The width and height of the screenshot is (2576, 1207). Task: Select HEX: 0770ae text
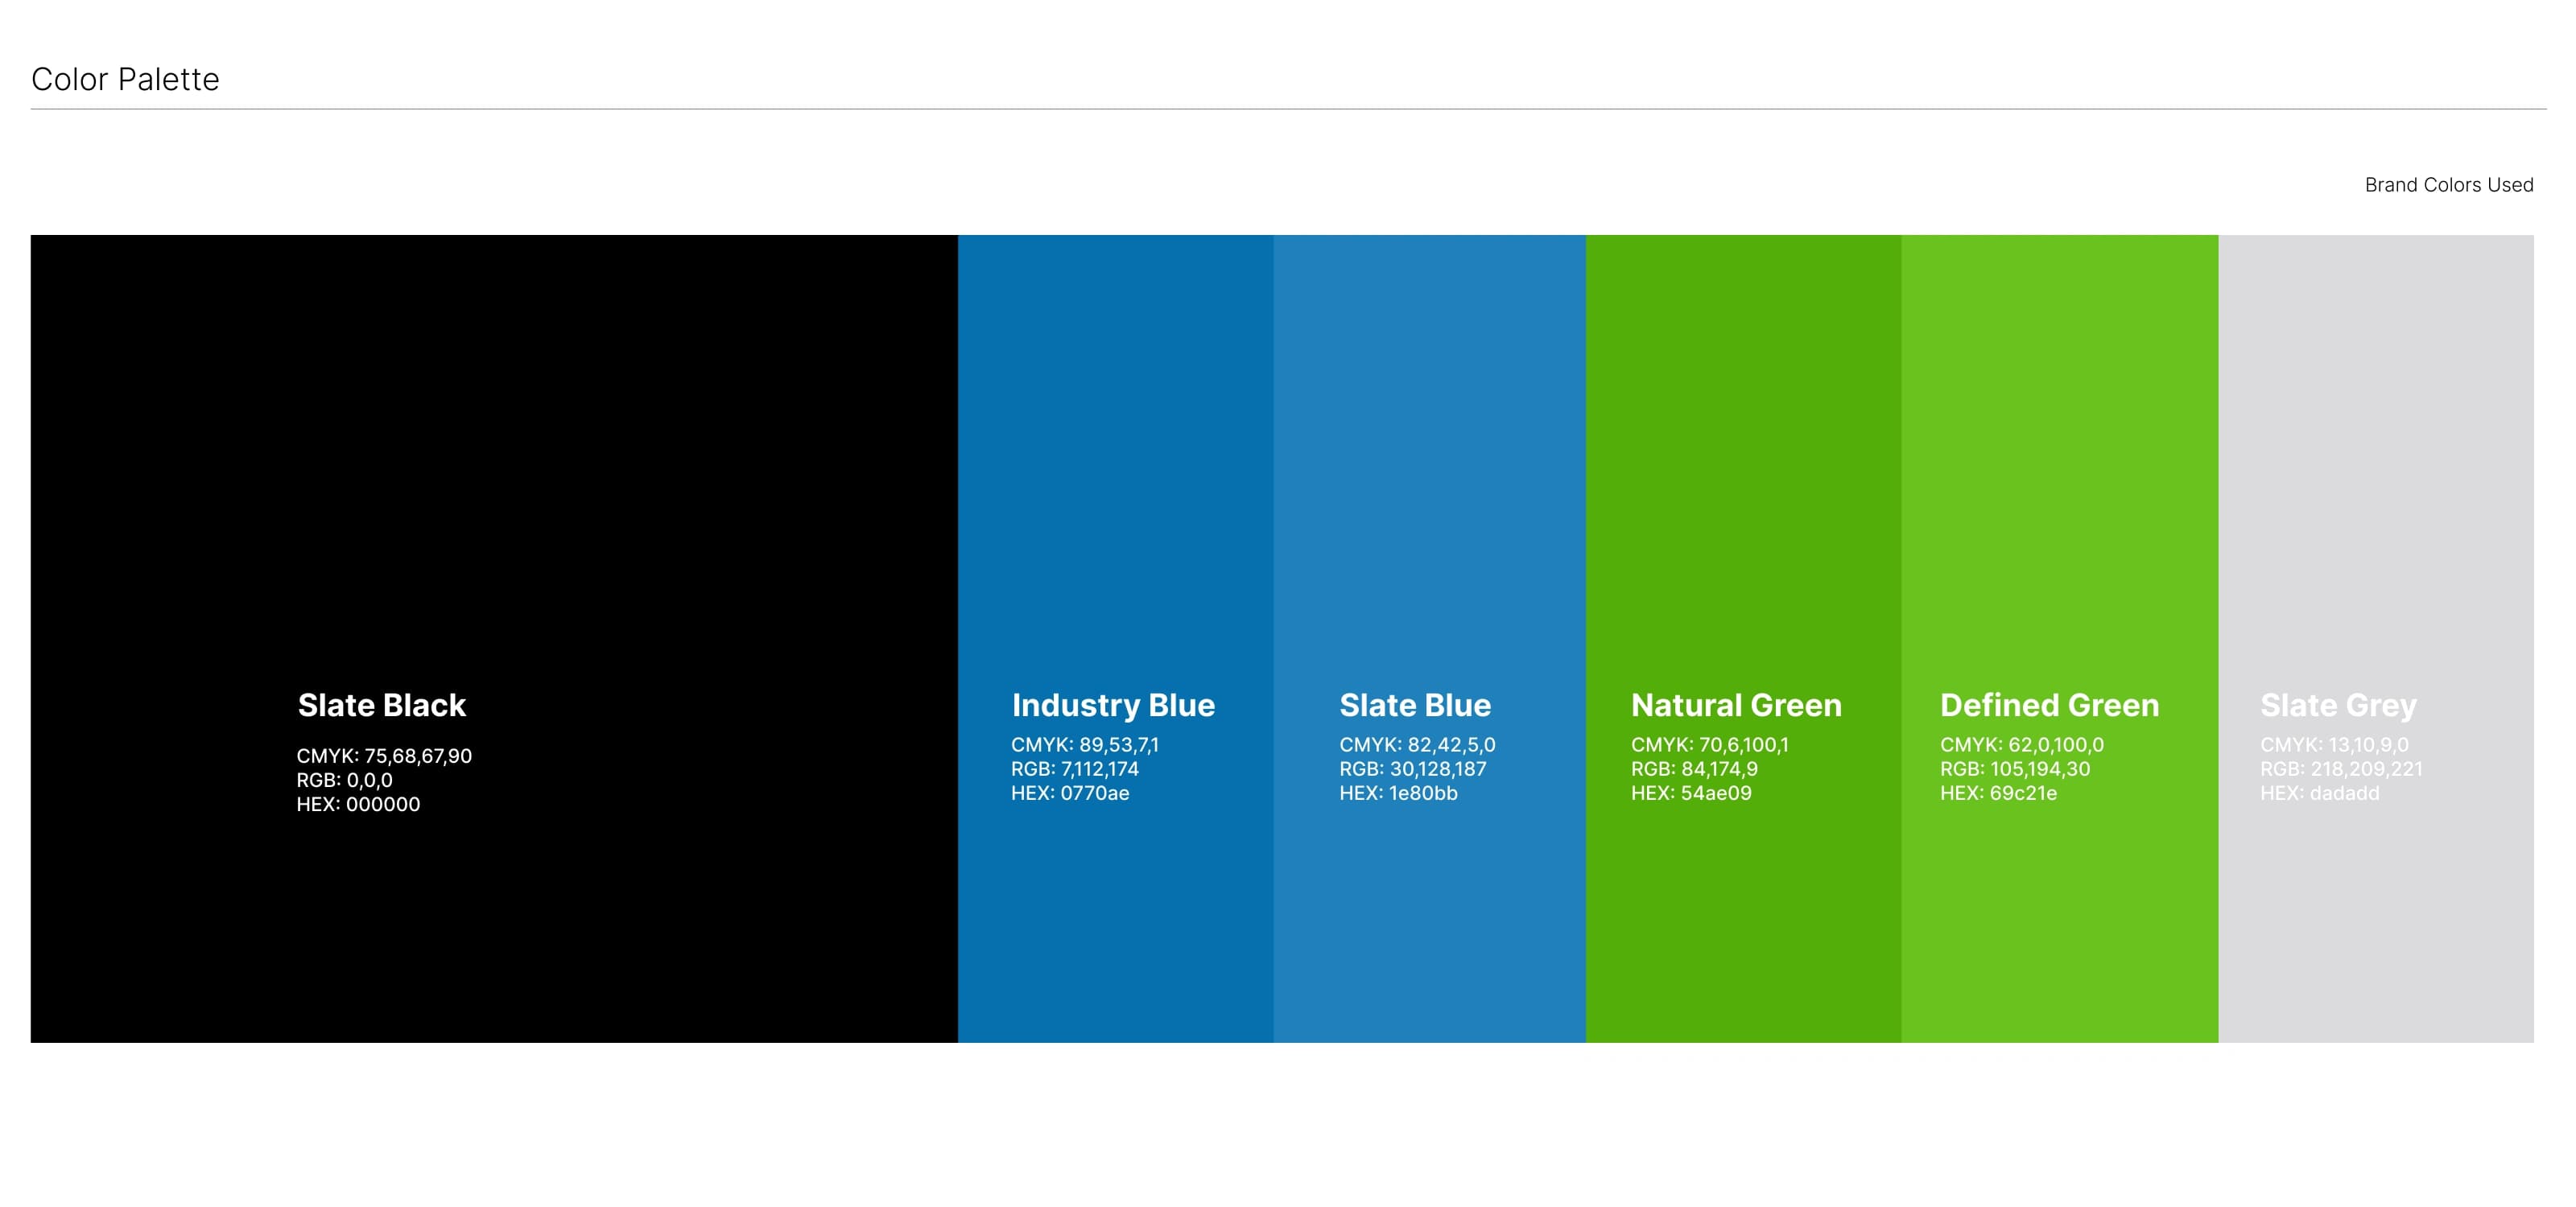(x=1070, y=793)
